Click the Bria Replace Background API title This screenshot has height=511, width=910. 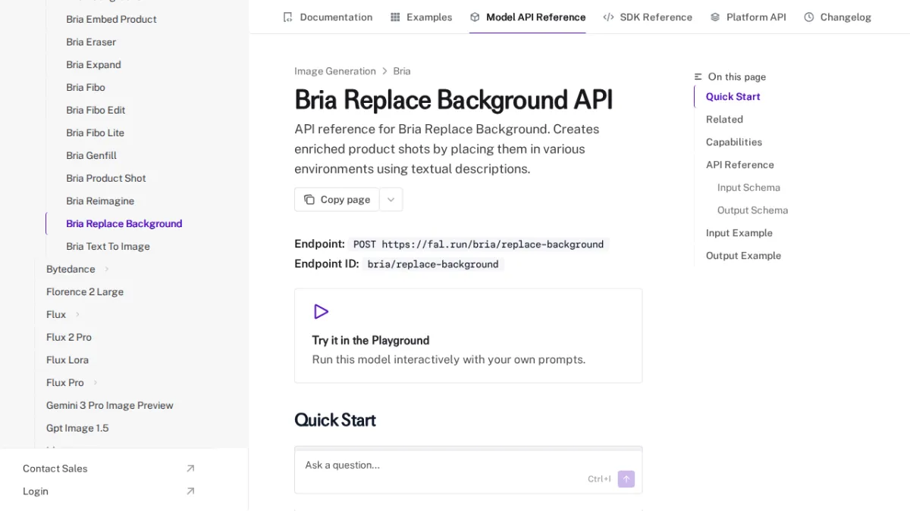[x=453, y=100]
